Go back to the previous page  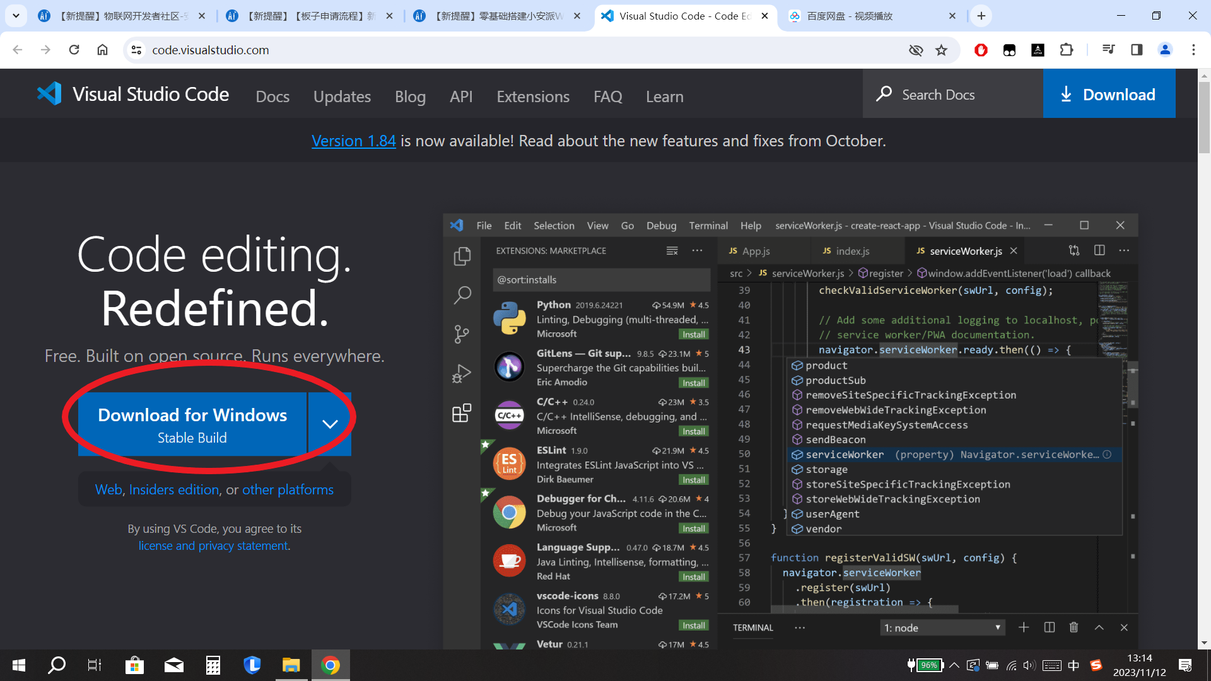tap(18, 50)
